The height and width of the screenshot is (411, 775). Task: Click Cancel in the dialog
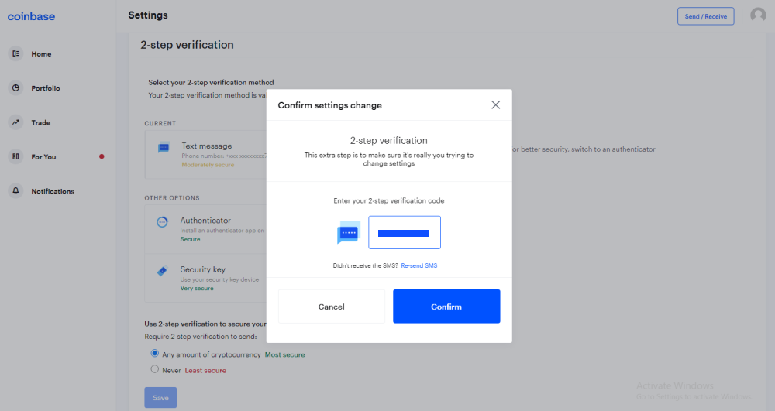pyautogui.click(x=331, y=307)
